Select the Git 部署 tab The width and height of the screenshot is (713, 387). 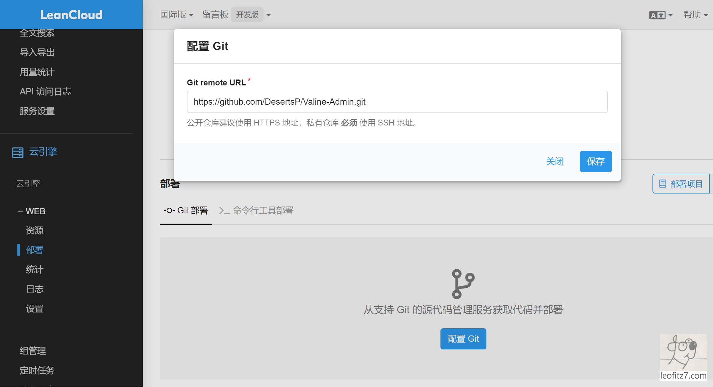186,211
